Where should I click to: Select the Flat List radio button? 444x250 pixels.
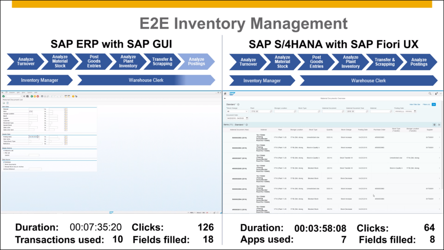click(x=3, y=153)
